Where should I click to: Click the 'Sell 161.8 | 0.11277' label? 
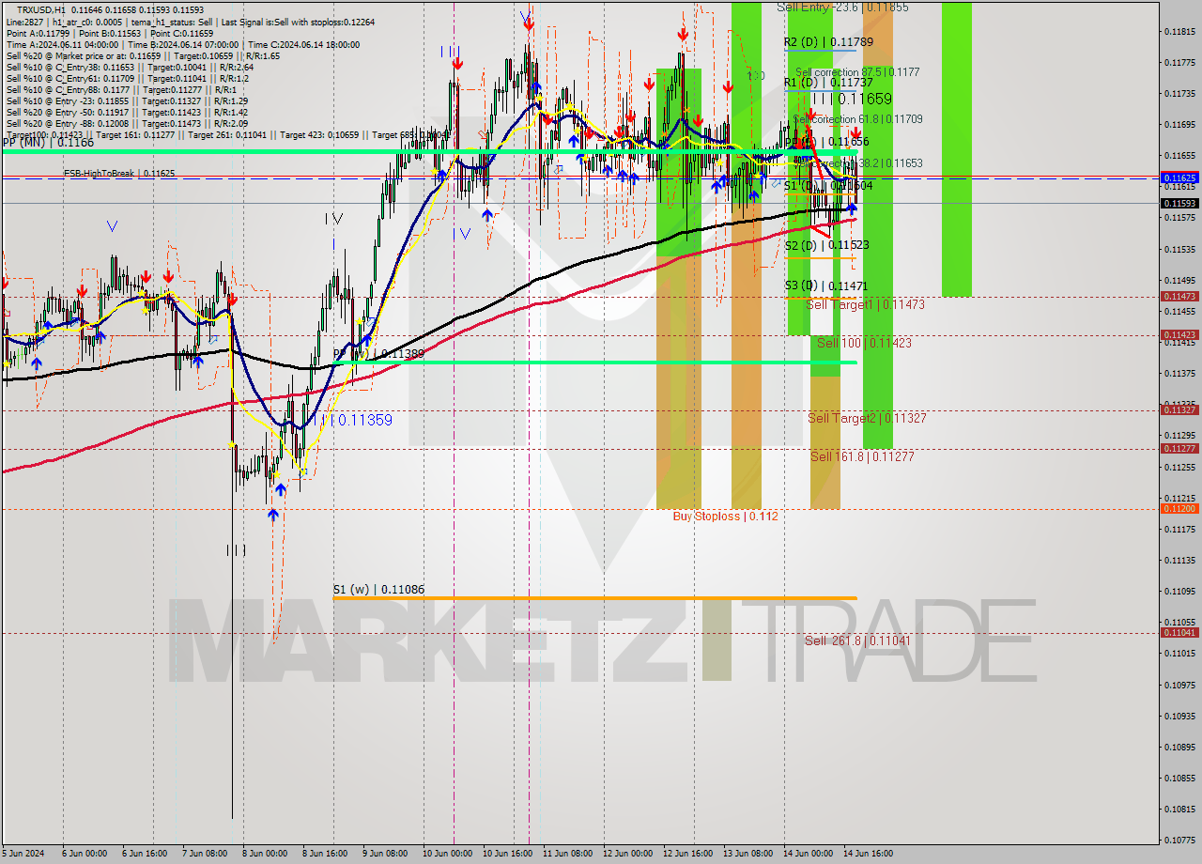(x=862, y=456)
